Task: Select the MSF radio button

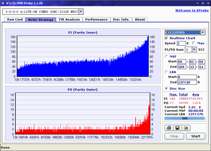Action: [166, 57]
